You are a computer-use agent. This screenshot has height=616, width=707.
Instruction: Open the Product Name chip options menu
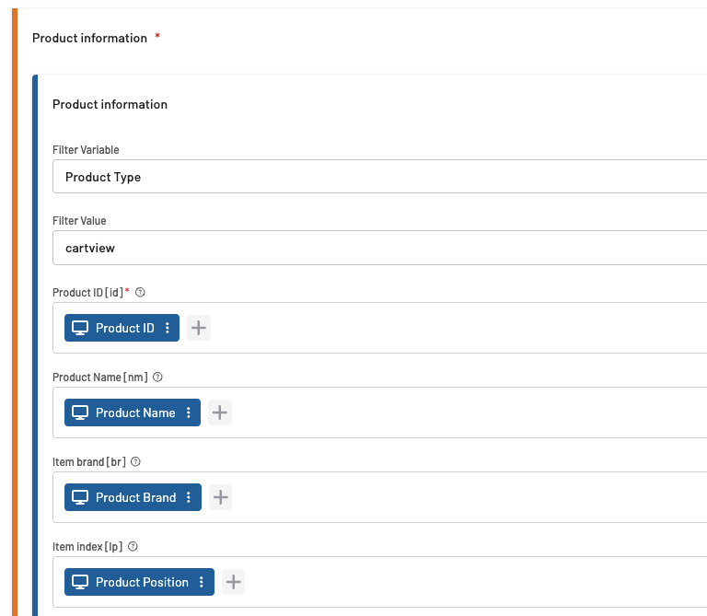coord(189,413)
